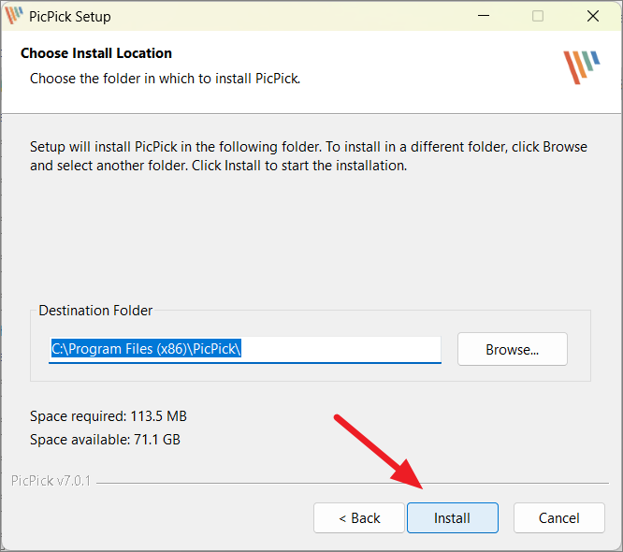The image size is (623, 552).
Task: Start installation with the Install button
Action: coord(453,517)
